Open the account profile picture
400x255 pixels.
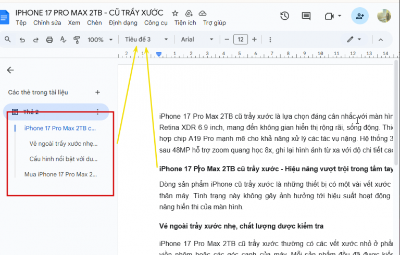pyautogui.click(x=384, y=16)
